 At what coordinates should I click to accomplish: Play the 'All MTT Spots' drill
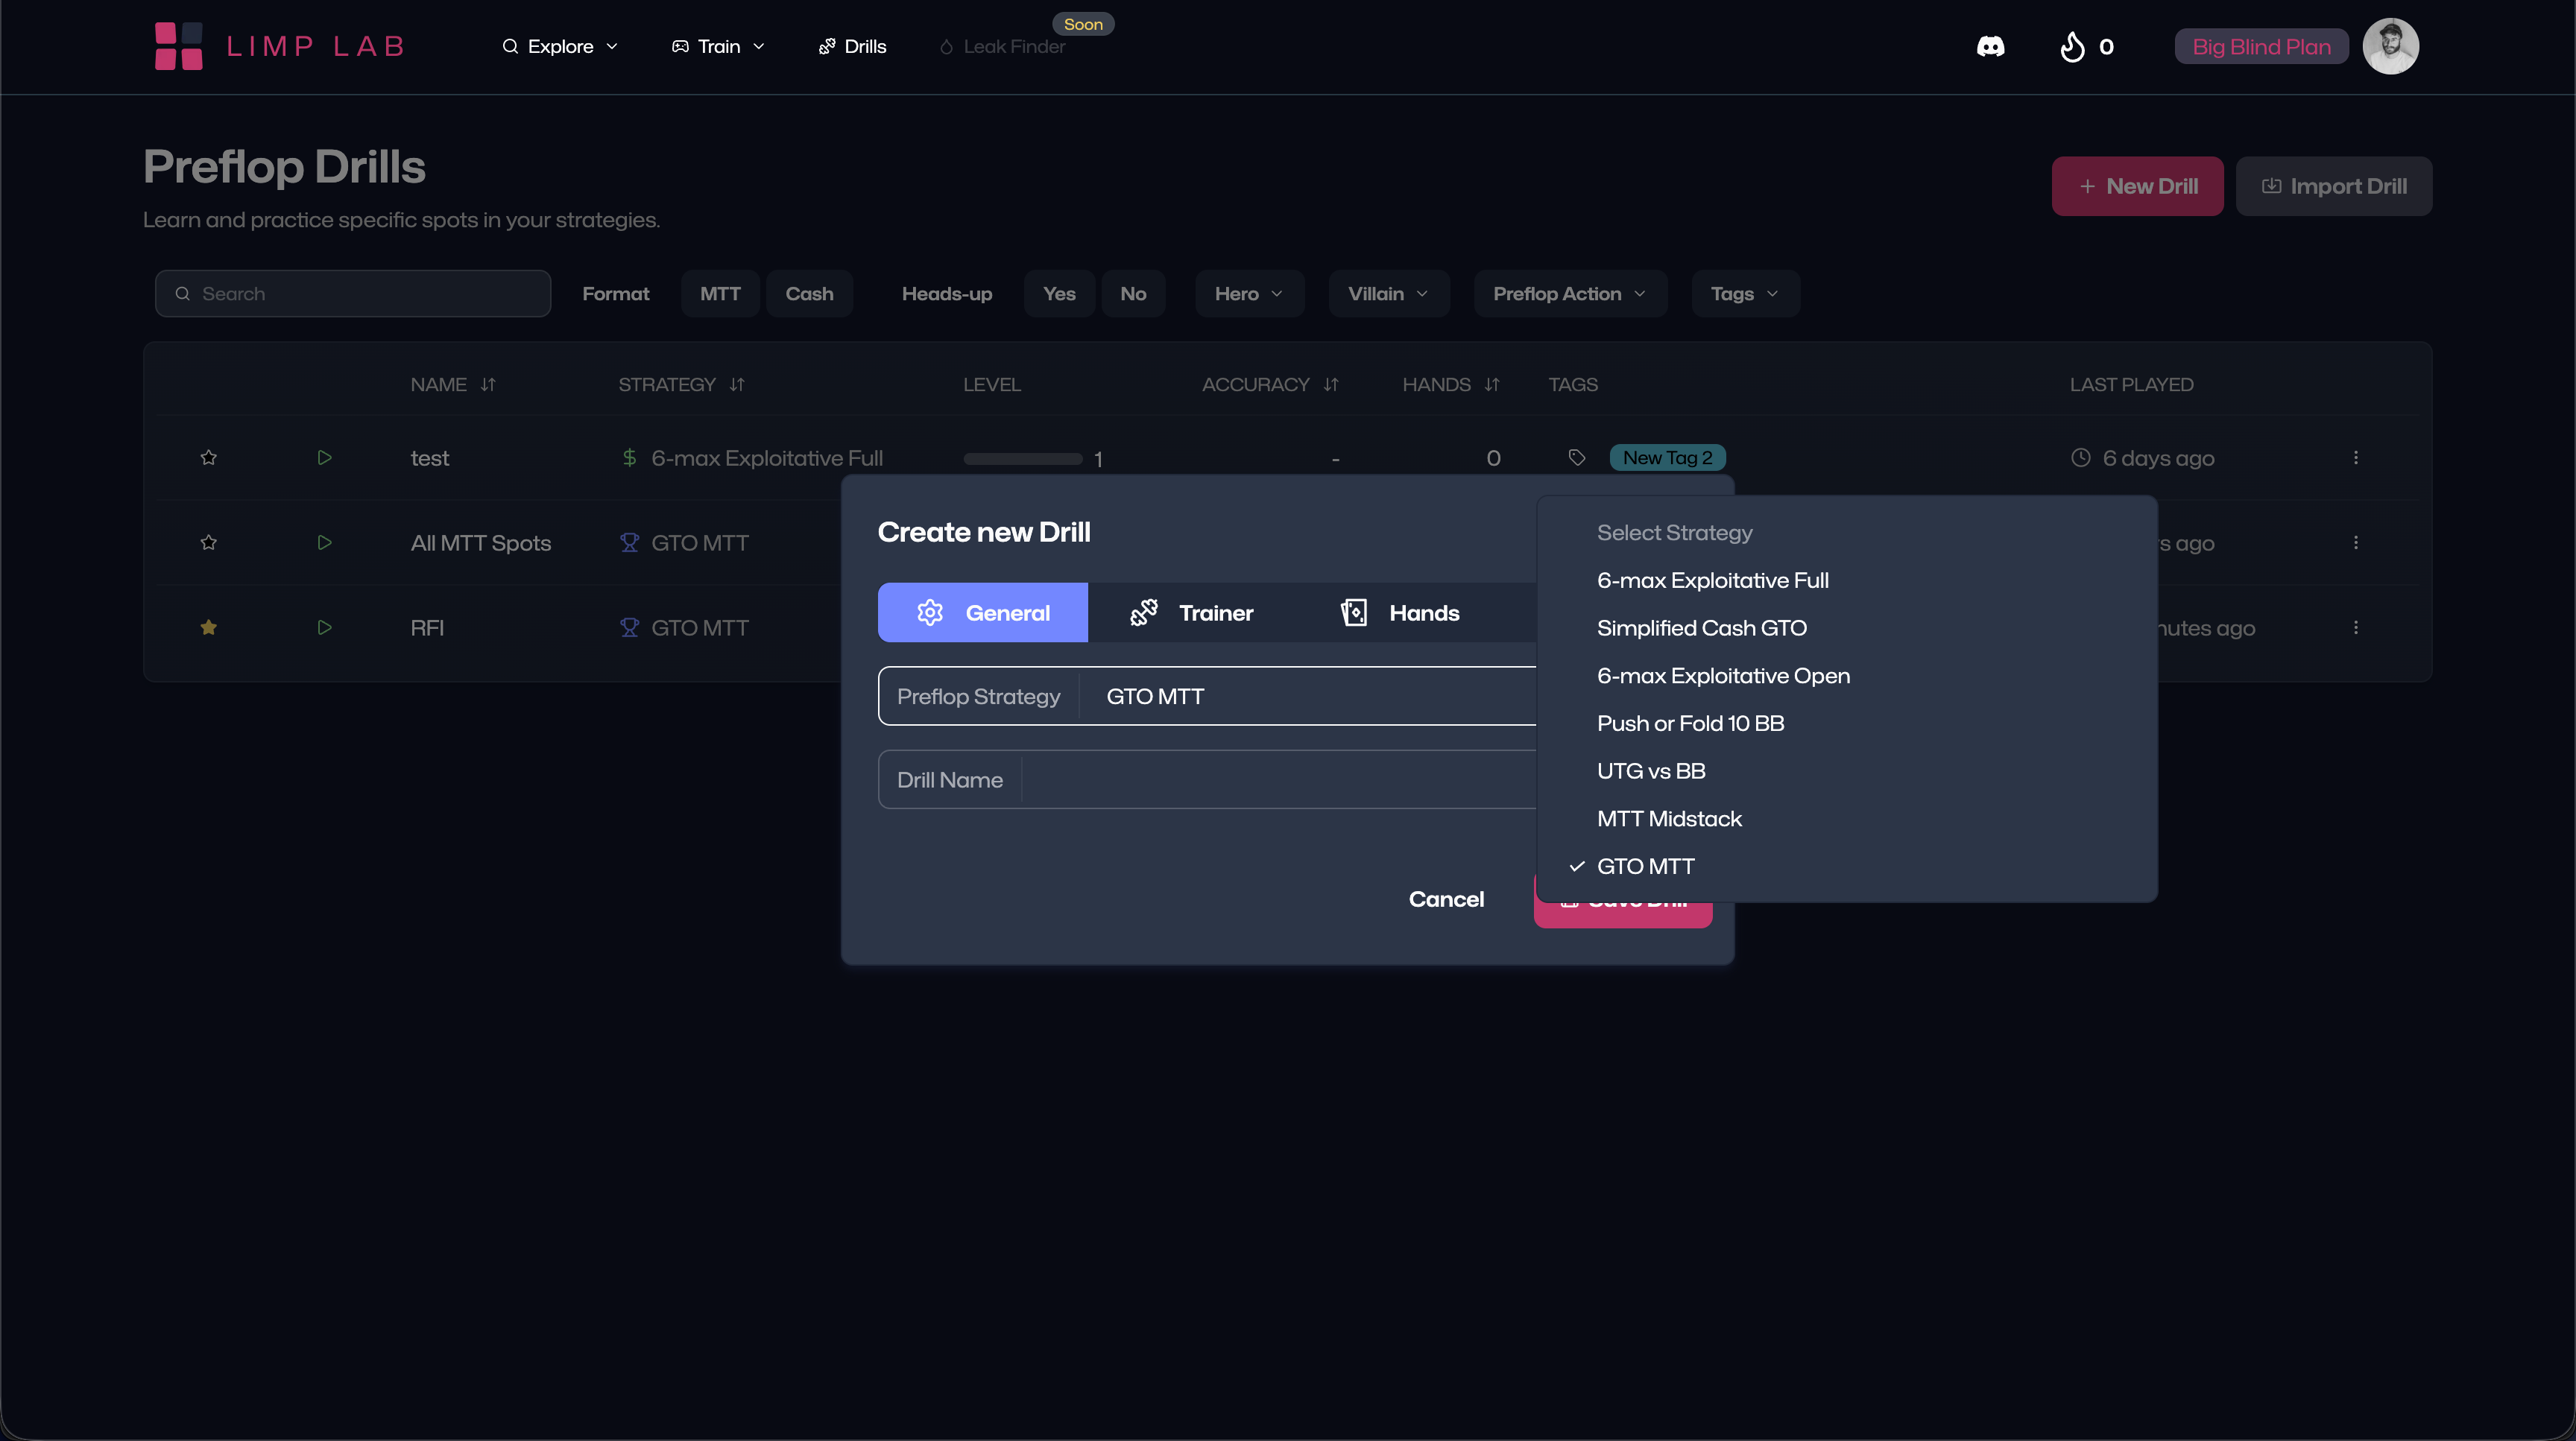point(324,542)
